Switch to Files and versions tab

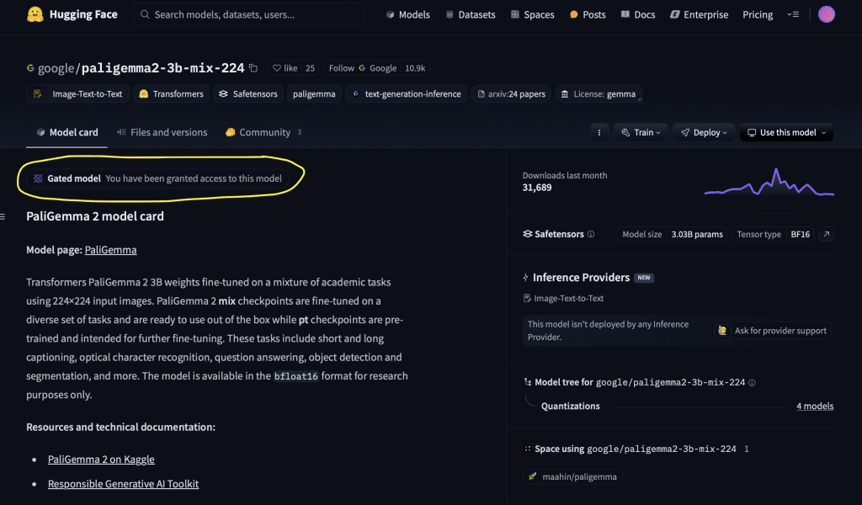[x=162, y=132]
